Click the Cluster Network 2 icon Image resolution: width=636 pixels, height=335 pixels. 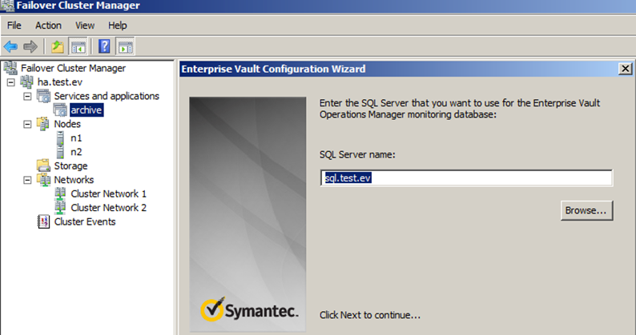[x=60, y=207]
